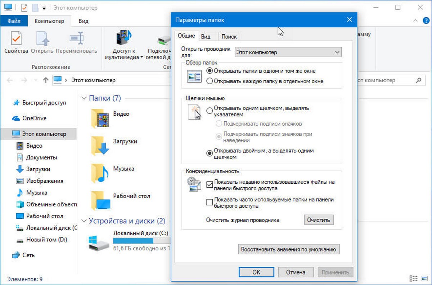Click the quick access properties checkmark icon
The width and height of the screenshot is (432, 285).
point(25,8)
